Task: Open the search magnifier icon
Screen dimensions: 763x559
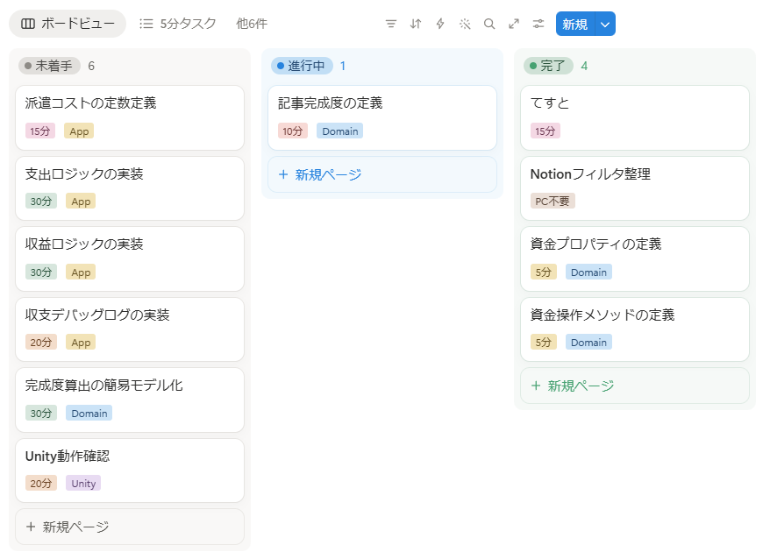Action: pos(489,24)
